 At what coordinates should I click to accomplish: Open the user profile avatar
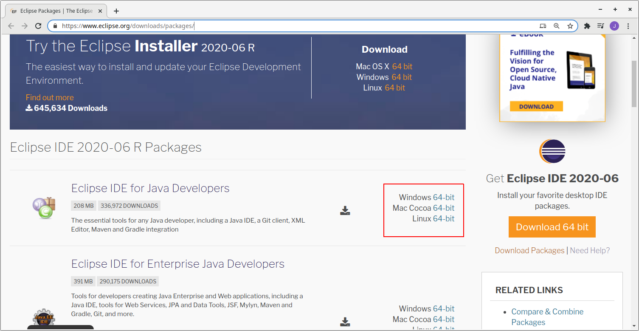pos(614,26)
